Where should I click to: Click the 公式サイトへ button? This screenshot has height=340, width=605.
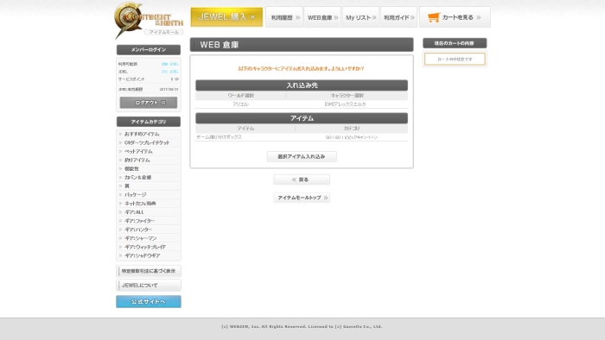149,301
